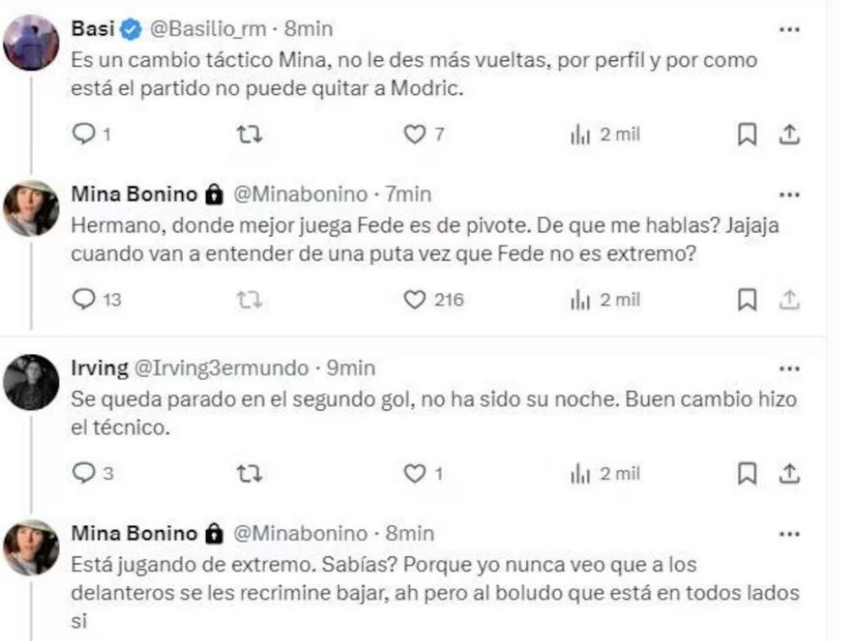Like Mina Bonino's tweet about Fede as pivote

click(x=413, y=299)
